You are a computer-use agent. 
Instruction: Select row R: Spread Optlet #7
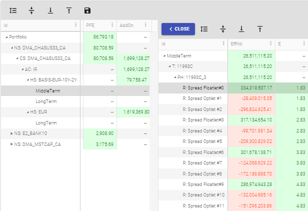pyautogui.click(x=233, y=163)
